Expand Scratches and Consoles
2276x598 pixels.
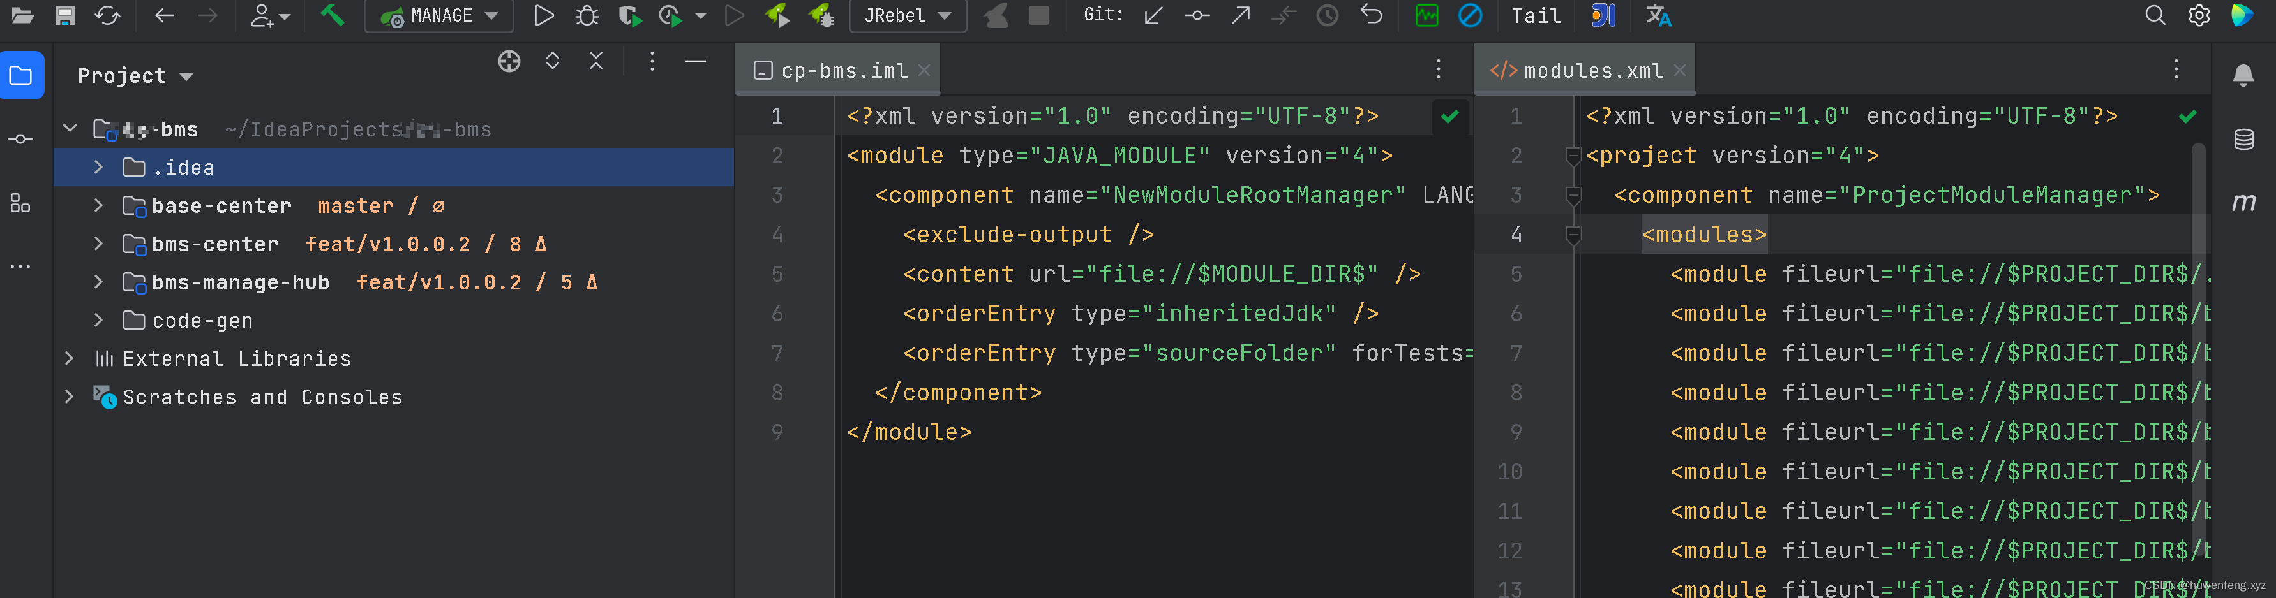[70, 396]
